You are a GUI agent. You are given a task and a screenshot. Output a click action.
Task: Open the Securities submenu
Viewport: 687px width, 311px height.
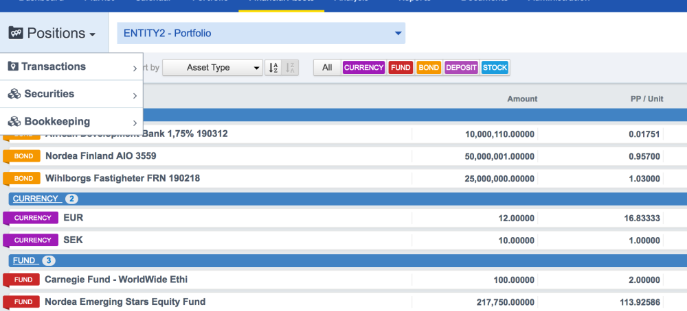coord(72,94)
